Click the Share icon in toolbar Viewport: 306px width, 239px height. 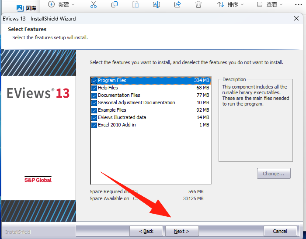tap(177, 5)
